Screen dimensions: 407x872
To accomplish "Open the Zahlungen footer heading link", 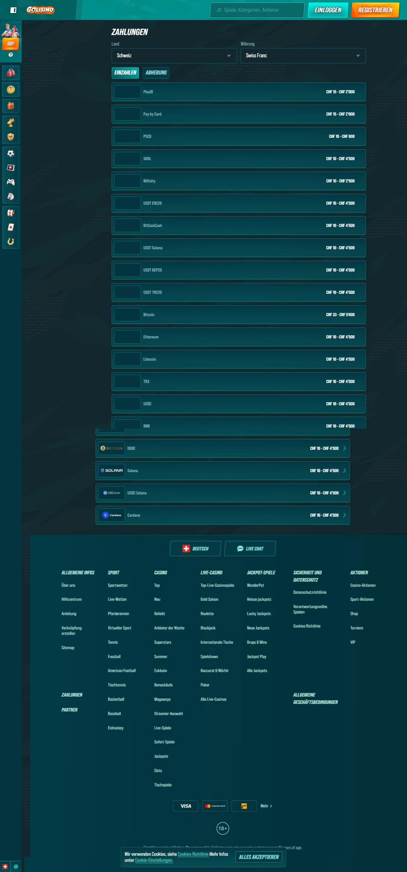I will pyautogui.click(x=72, y=695).
